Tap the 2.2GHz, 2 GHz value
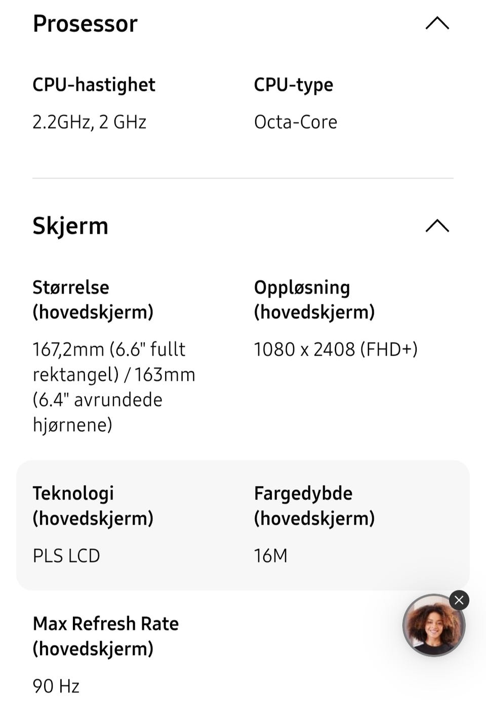This screenshot has height=727, width=486. pyautogui.click(x=90, y=122)
